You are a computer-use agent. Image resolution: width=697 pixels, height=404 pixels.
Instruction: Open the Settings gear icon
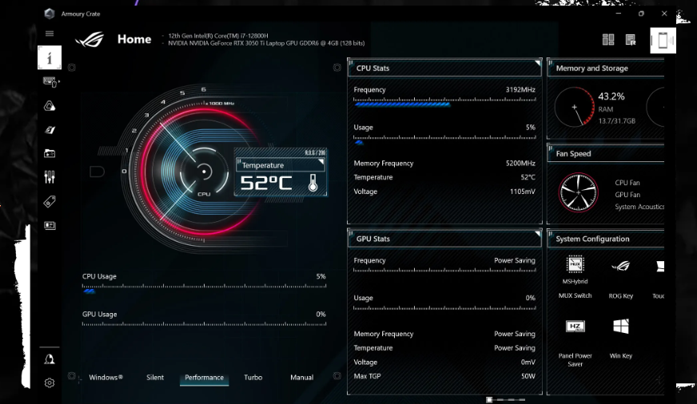point(50,382)
